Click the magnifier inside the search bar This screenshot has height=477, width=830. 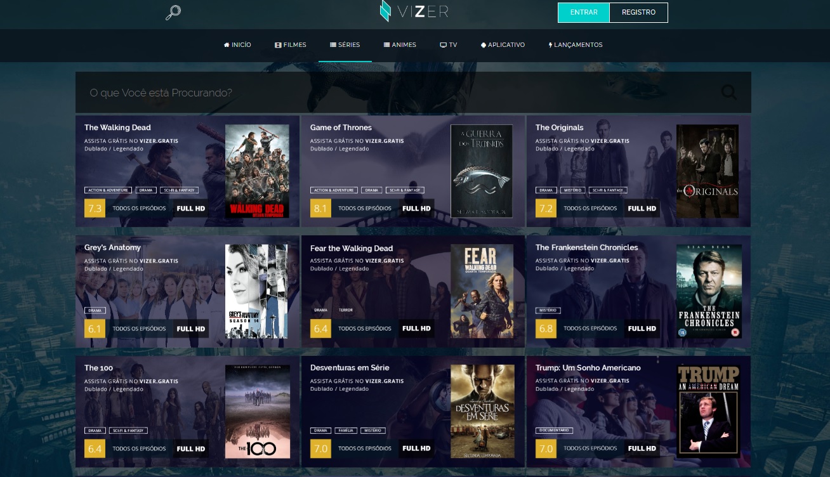(728, 92)
